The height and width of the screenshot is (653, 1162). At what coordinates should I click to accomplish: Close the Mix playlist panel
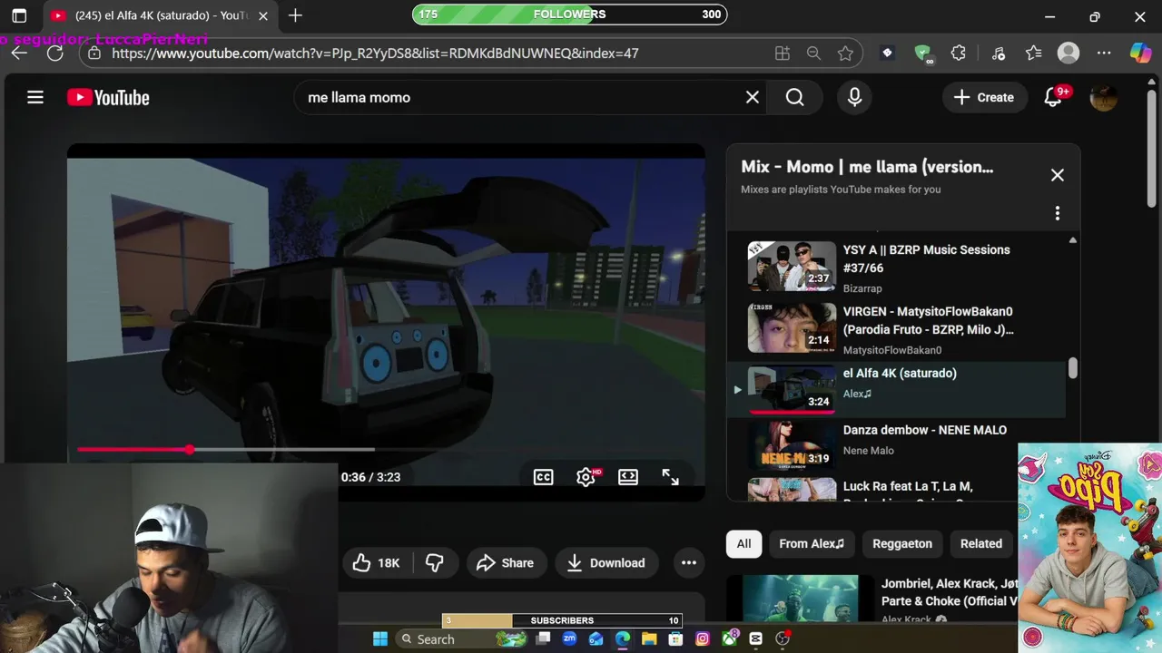tap(1058, 175)
